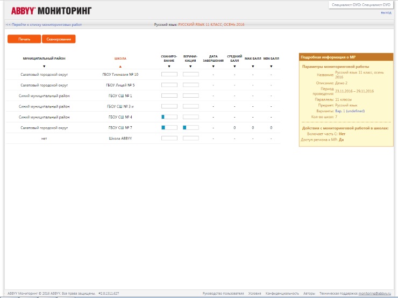398x298 pixels.
Task: Select ГБОУ Гимназия № 10 row
Action: (x=143, y=75)
